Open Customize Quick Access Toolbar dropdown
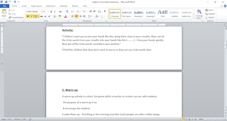Viewport: 227px width, 121px height. click(x=19, y=2)
